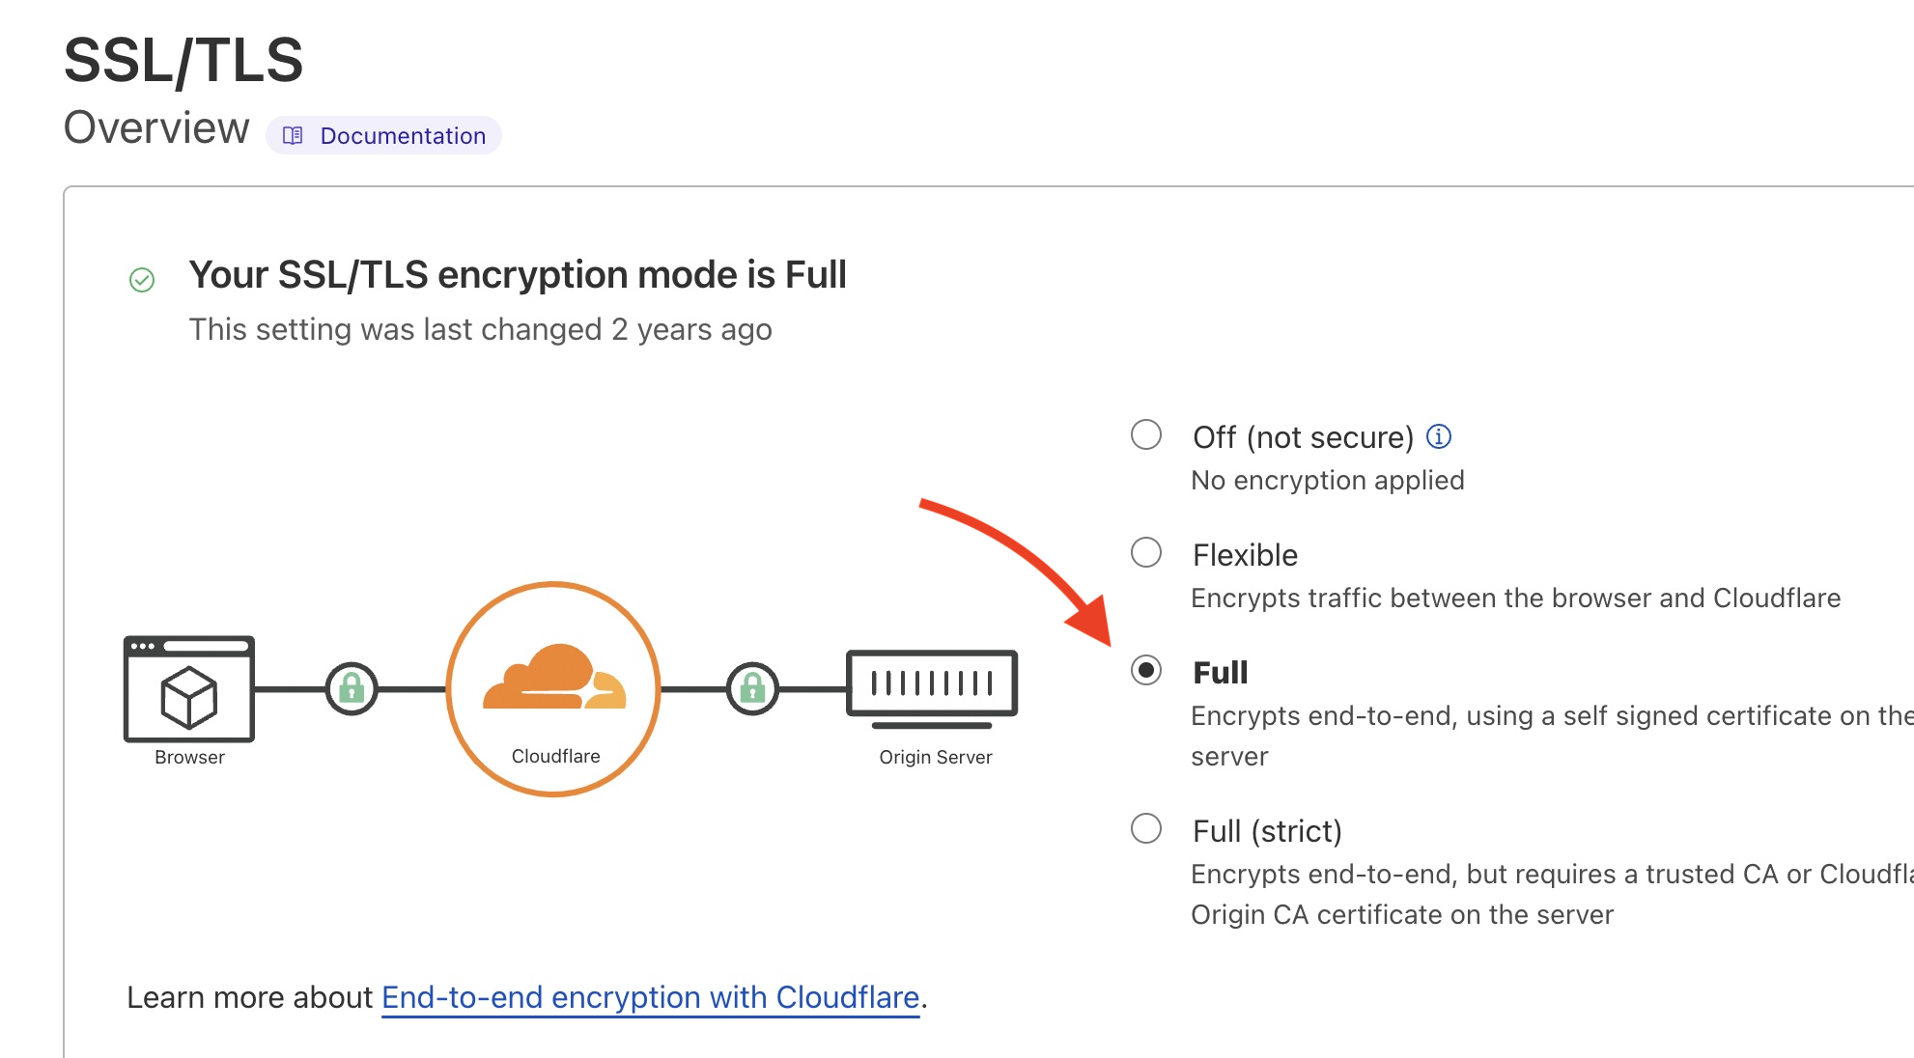
Task: Click the book icon in Documentation badge
Action: (x=293, y=135)
